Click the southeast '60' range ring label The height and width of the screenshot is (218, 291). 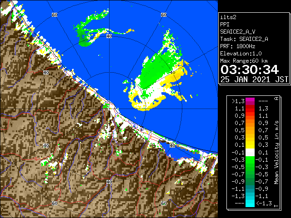click(164, 203)
